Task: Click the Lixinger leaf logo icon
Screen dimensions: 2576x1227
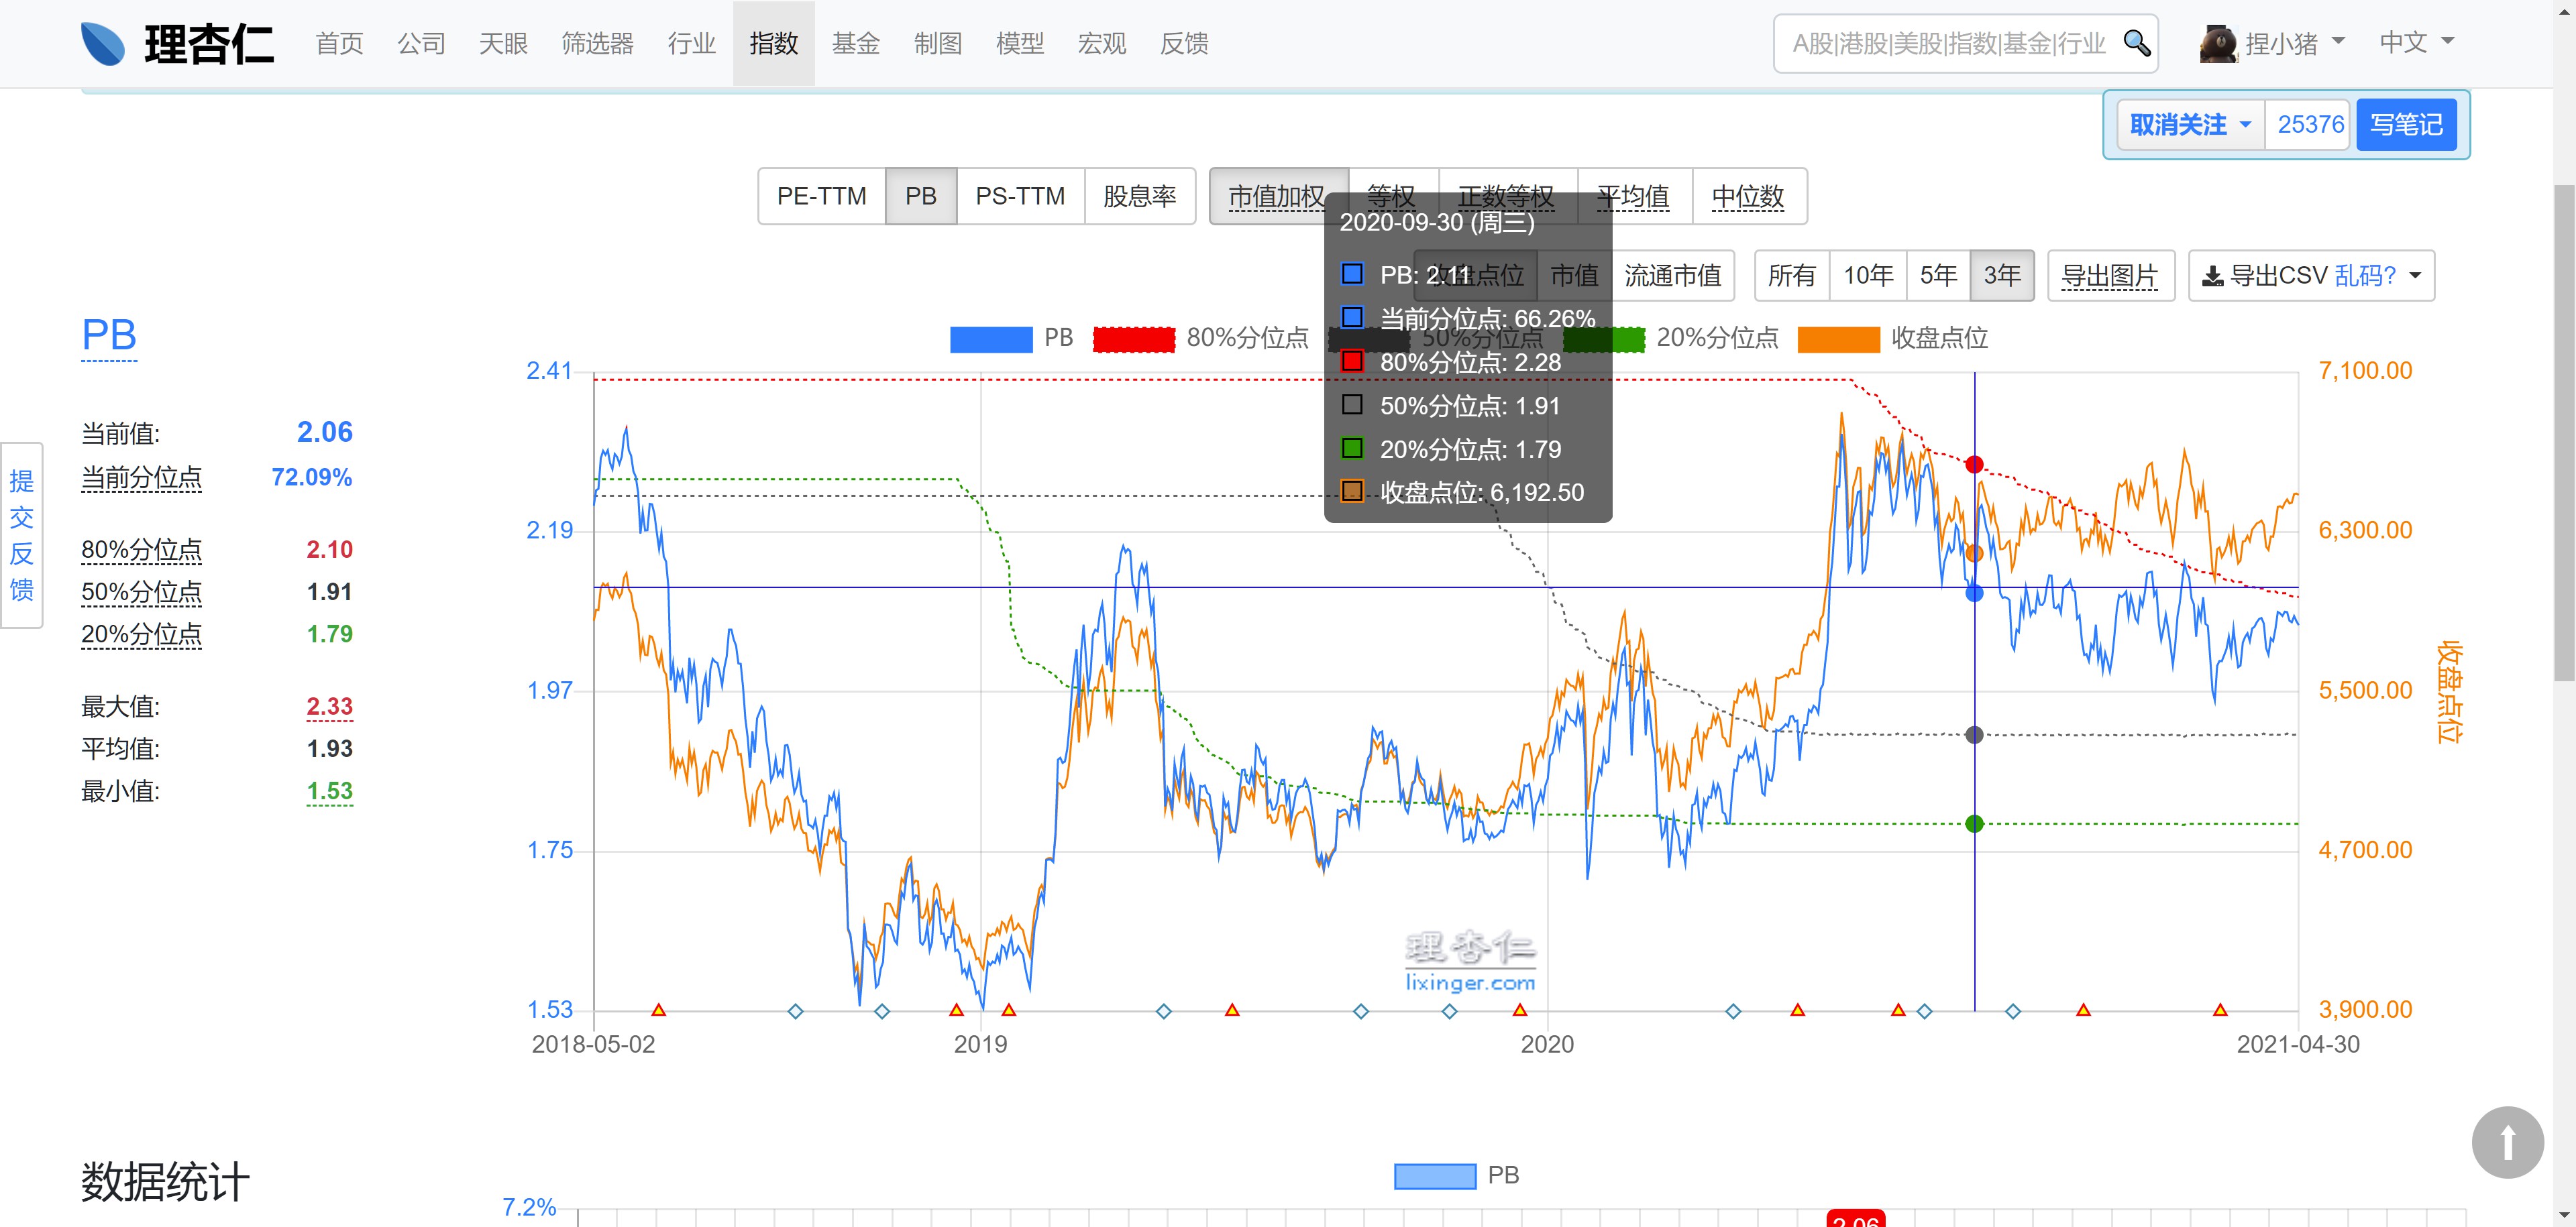Action: tap(103, 43)
